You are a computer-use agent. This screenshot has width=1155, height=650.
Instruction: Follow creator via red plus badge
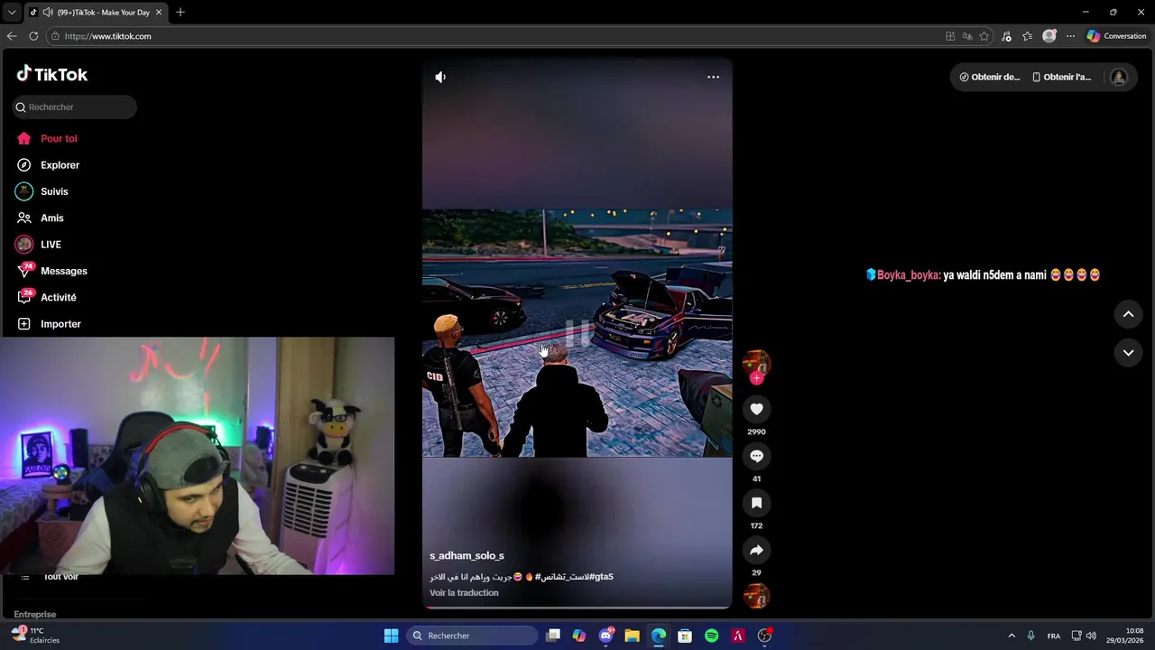pos(756,378)
